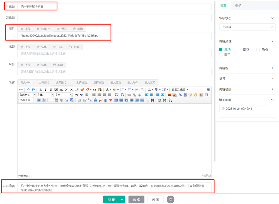
Task: Click the 预览 button at bottom
Action: (x=136, y=199)
